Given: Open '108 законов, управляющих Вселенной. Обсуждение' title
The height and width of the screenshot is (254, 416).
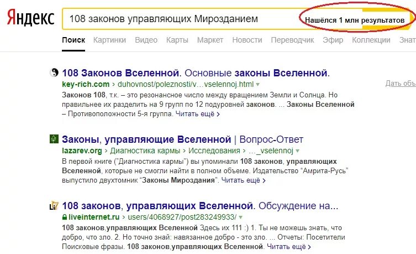Looking at the screenshot, I should tap(201, 206).
